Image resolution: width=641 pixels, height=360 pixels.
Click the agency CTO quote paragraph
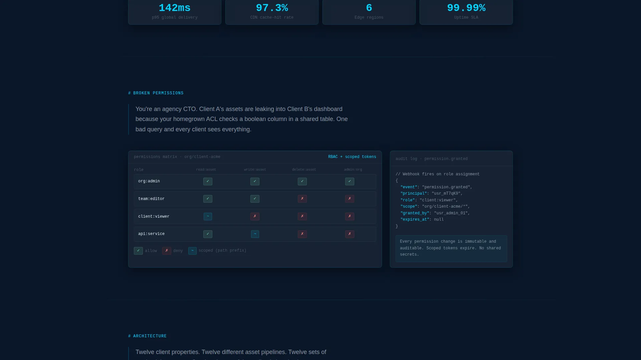coord(242,119)
